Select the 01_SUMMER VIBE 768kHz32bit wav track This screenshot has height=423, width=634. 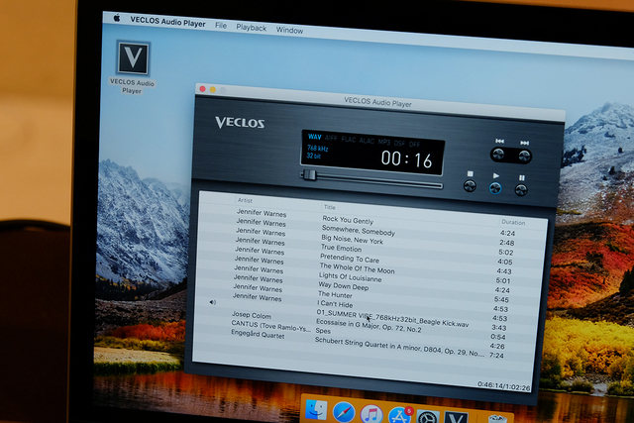click(x=392, y=318)
